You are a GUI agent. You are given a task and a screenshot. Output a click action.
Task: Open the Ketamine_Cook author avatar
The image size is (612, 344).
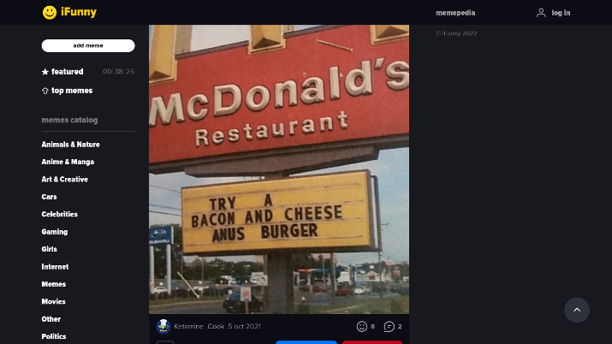163,326
